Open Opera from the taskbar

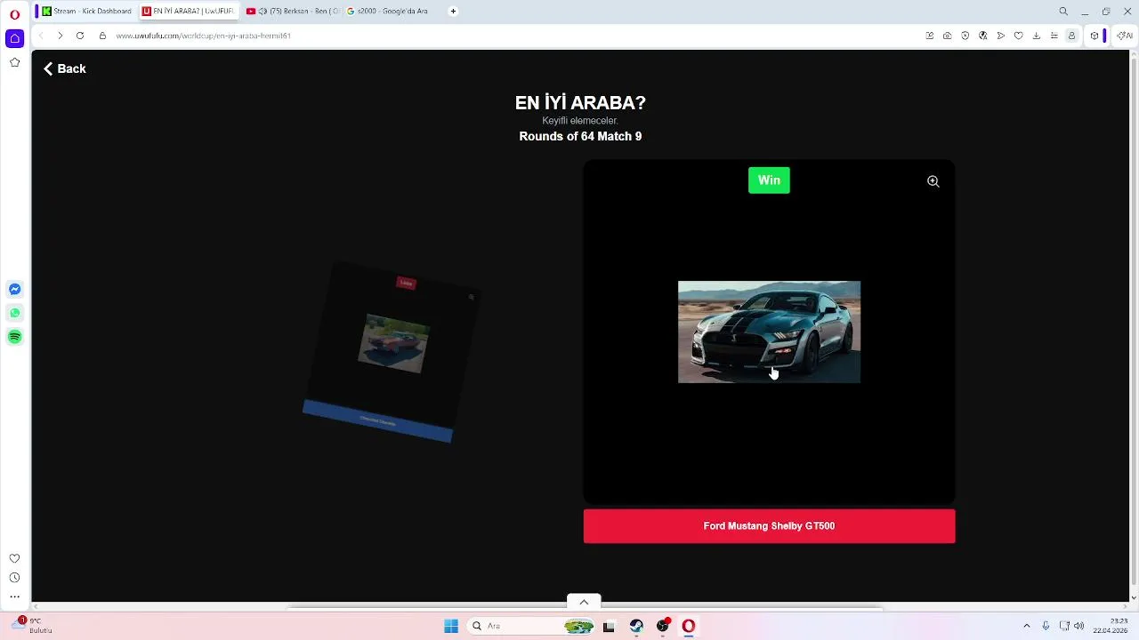[688, 626]
